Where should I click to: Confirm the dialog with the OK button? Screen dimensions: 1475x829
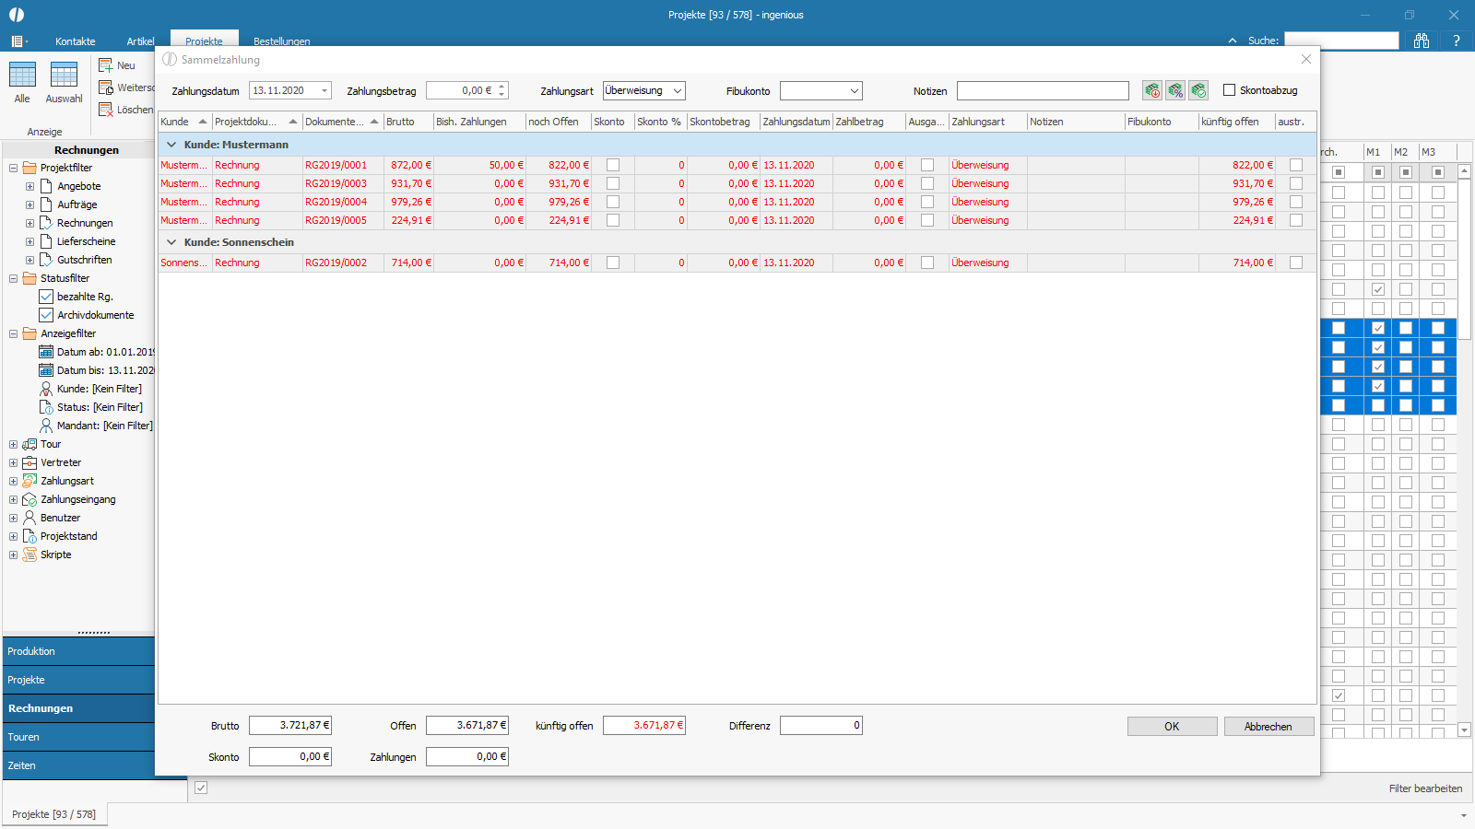[1172, 727]
